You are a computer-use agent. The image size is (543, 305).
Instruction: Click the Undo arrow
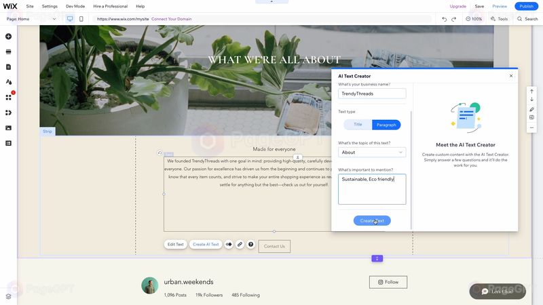click(x=444, y=19)
